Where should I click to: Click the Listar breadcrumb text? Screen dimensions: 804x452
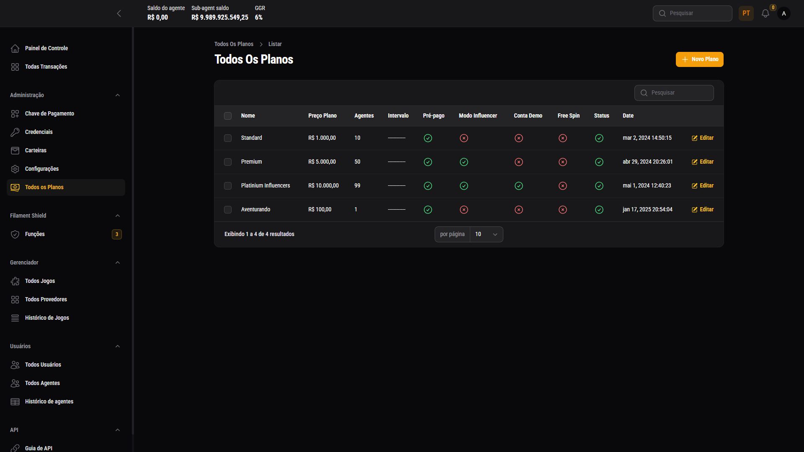[275, 44]
